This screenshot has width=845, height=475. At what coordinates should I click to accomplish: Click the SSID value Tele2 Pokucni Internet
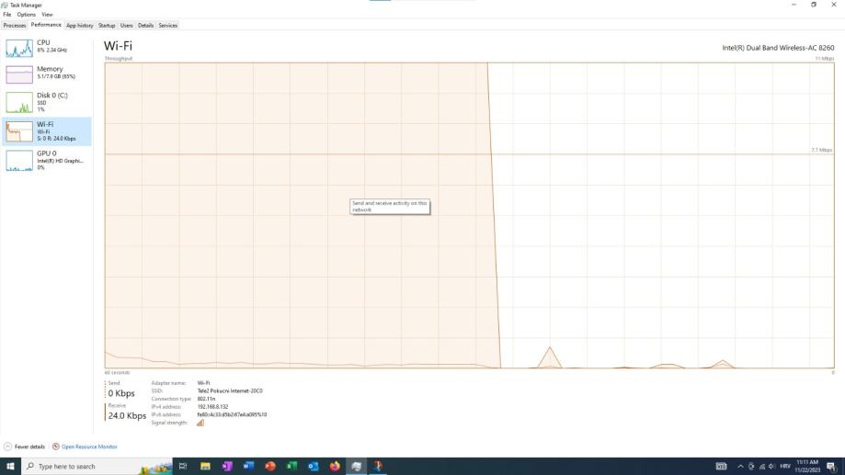(x=230, y=391)
